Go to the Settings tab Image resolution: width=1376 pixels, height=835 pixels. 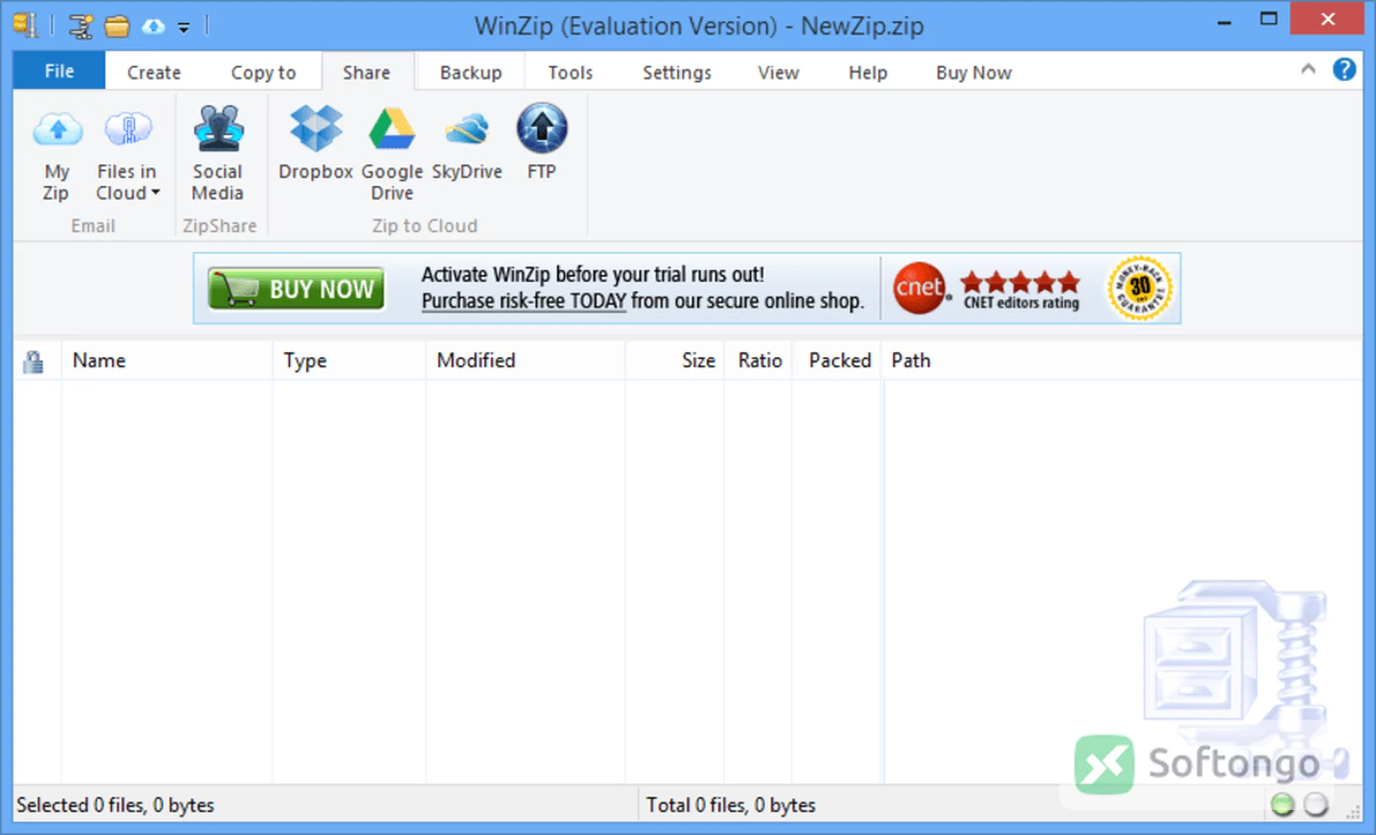point(677,72)
